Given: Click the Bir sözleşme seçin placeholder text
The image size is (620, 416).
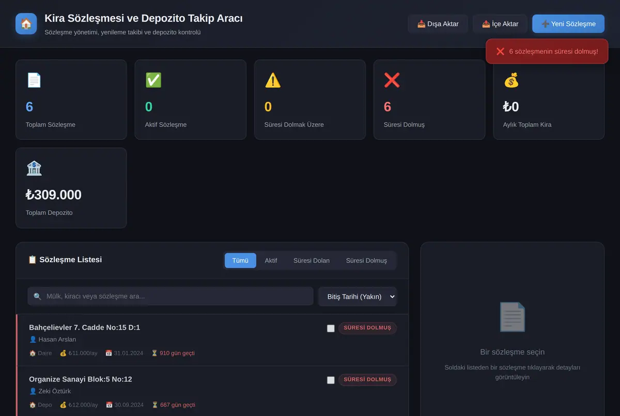Looking at the screenshot, I should tap(513, 352).
